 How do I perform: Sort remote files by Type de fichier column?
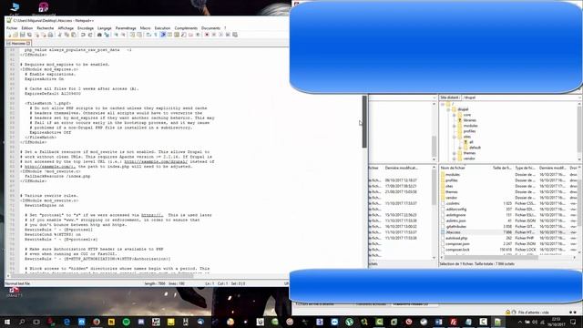click(x=526, y=168)
